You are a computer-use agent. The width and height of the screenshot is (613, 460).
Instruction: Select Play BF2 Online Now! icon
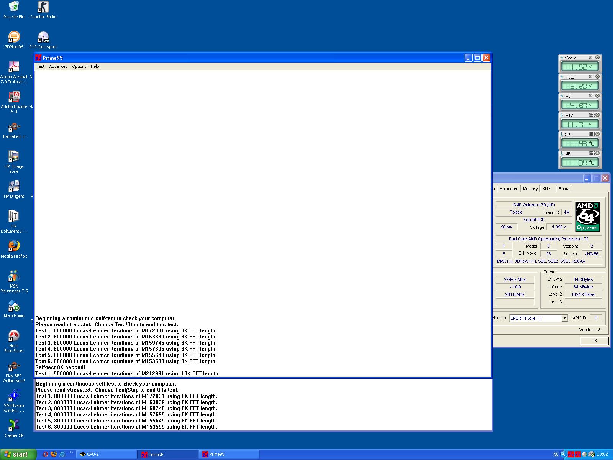pyautogui.click(x=14, y=371)
